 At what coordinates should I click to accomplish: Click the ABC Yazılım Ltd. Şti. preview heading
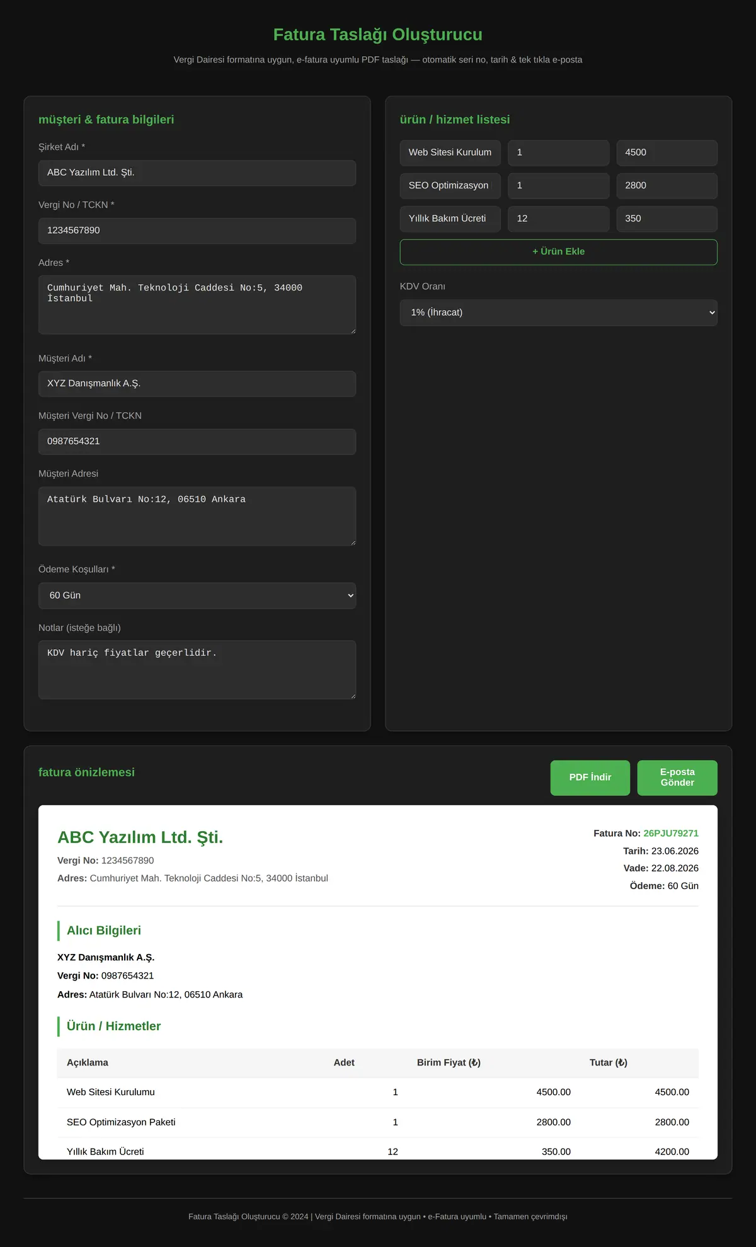140,837
